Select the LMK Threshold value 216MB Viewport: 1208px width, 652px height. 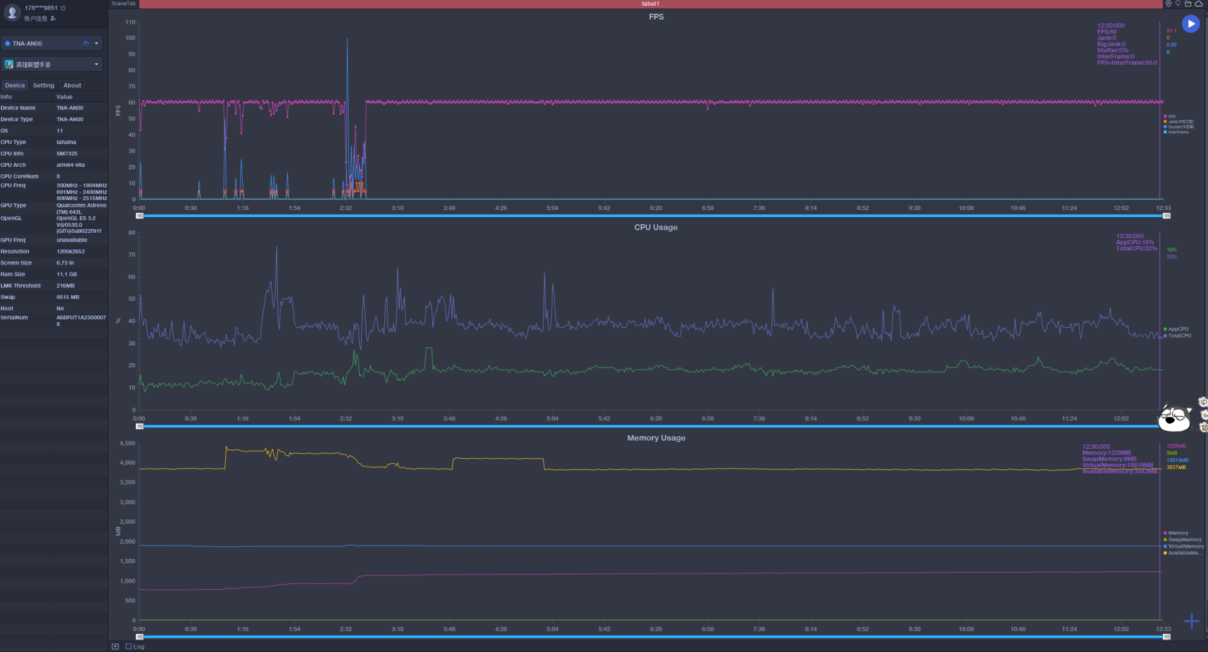pyautogui.click(x=65, y=286)
